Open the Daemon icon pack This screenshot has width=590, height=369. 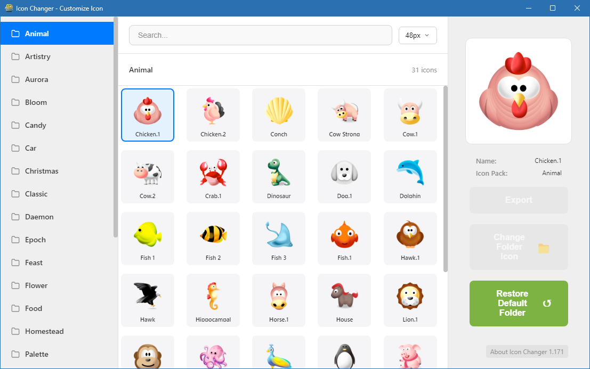click(57, 217)
